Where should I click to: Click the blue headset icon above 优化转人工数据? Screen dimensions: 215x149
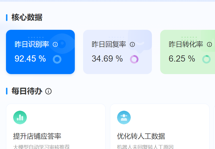pos(124,117)
